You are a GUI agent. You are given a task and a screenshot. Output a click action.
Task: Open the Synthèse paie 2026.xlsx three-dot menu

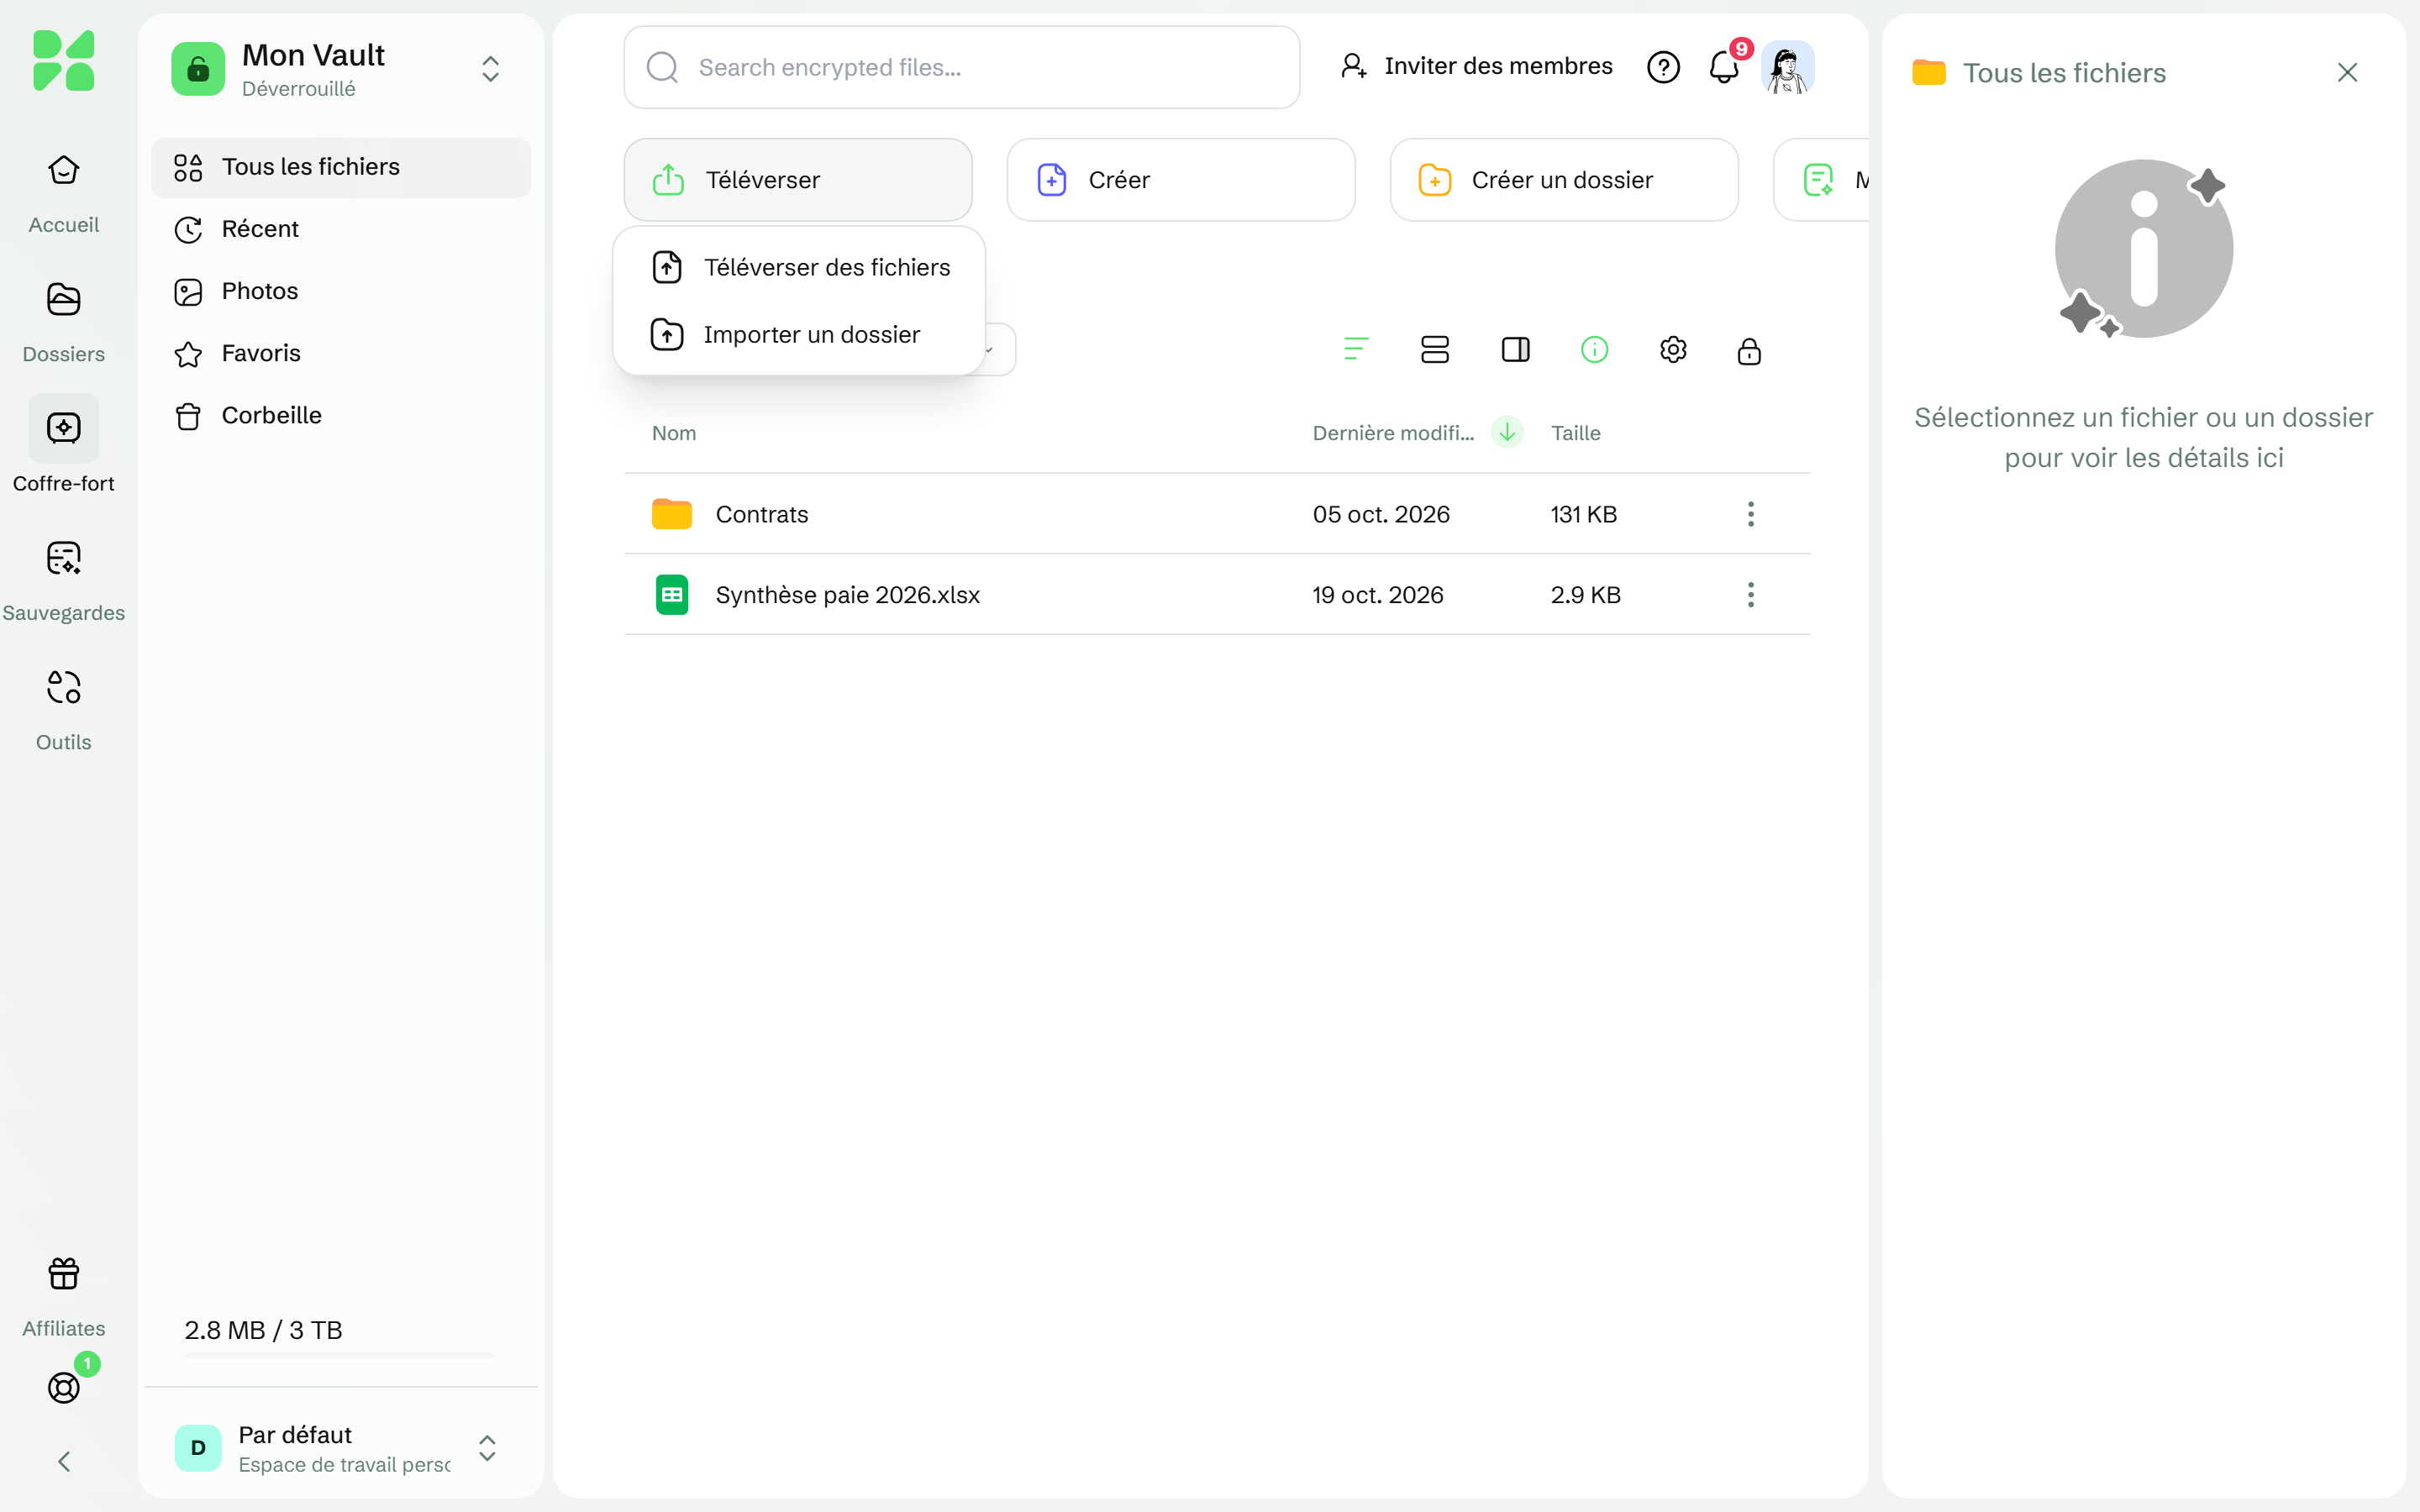click(1750, 595)
